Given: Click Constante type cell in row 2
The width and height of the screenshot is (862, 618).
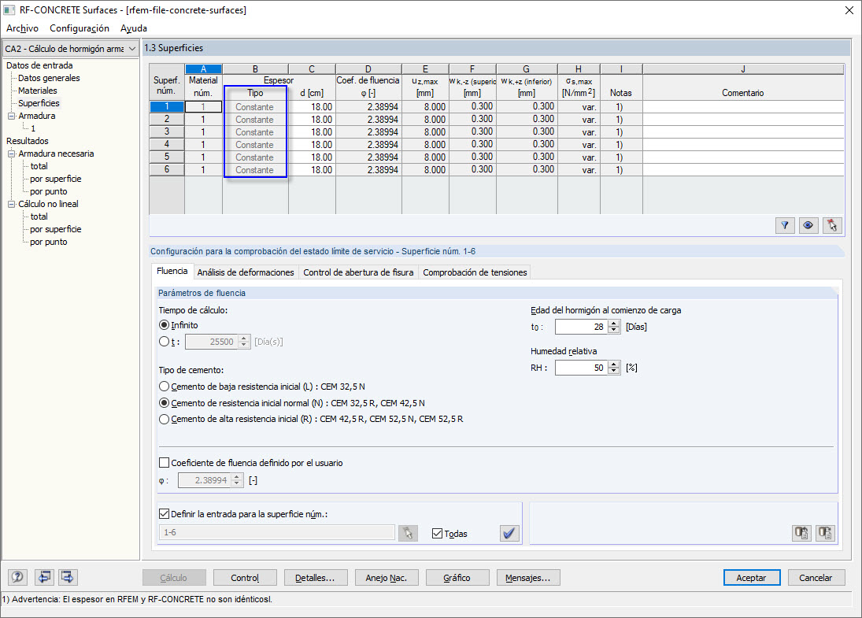Looking at the screenshot, I should (x=255, y=120).
